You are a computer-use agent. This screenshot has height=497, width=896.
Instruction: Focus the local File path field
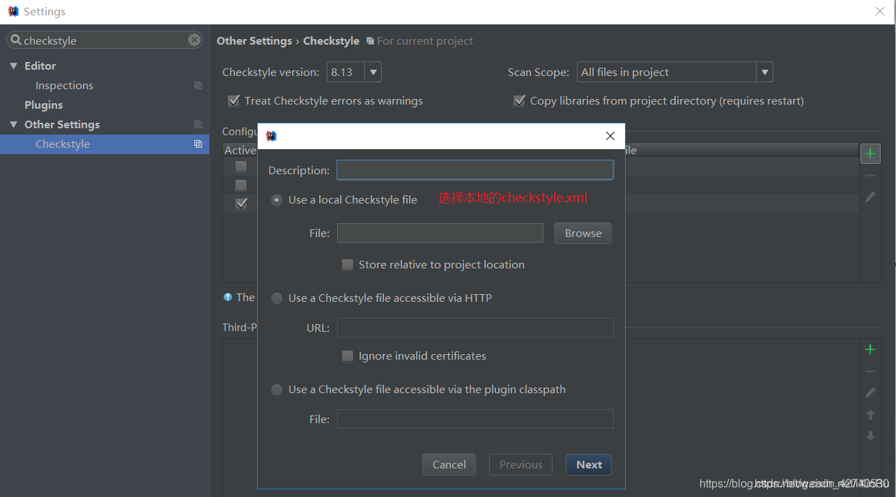pyautogui.click(x=440, y=233)
